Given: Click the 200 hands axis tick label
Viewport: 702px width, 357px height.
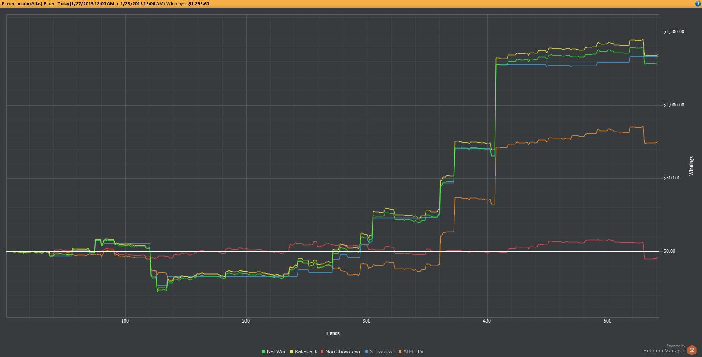Looking at the screenshot, I should (246, 321).
